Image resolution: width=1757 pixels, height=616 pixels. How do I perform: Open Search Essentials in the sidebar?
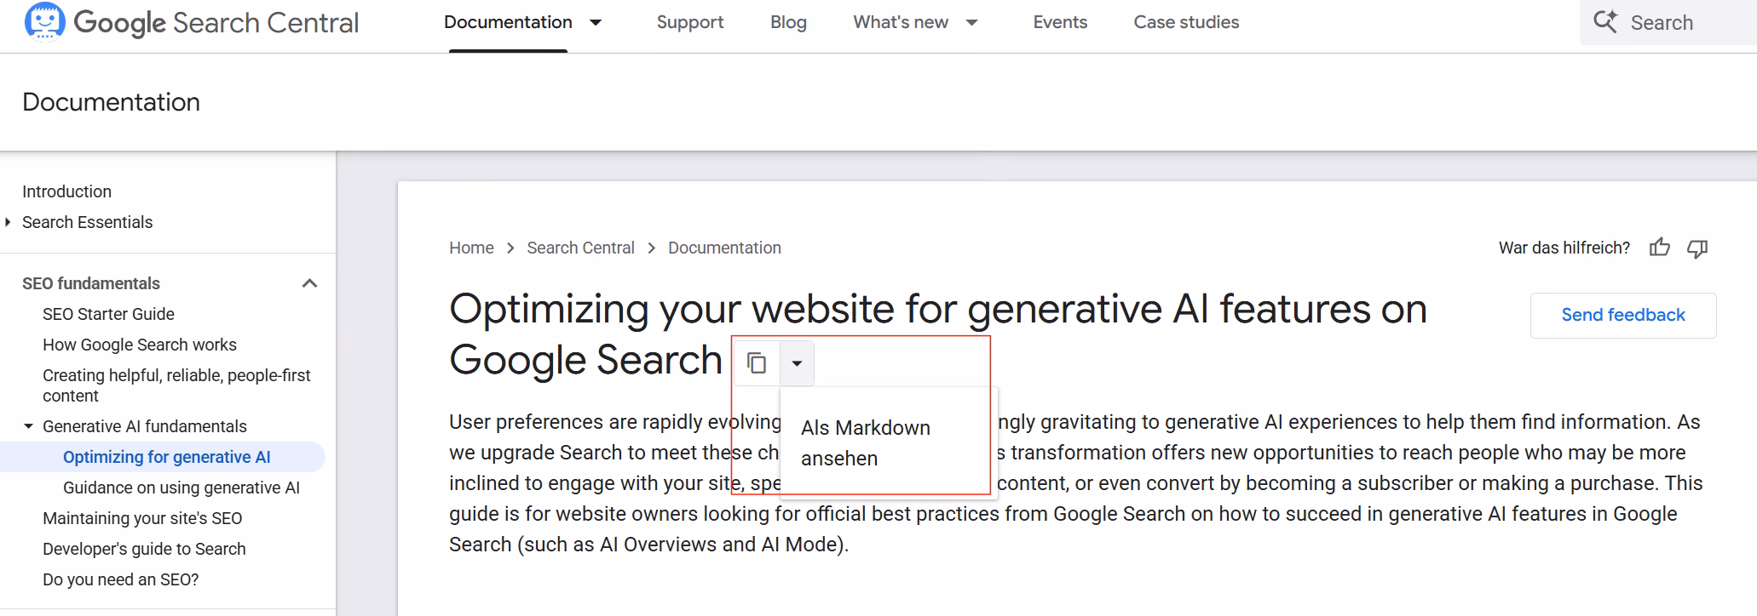[87, 222]
